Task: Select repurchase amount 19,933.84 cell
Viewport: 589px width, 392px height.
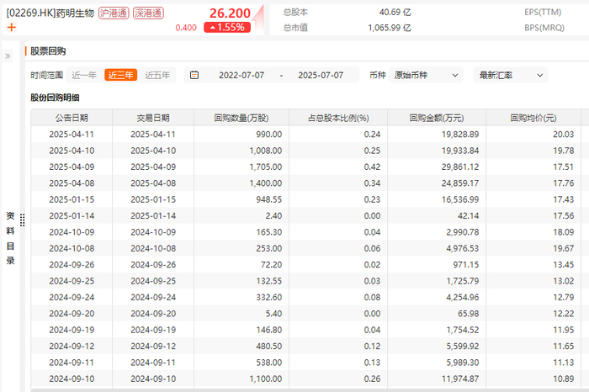Action: click(x=437, y=151)
